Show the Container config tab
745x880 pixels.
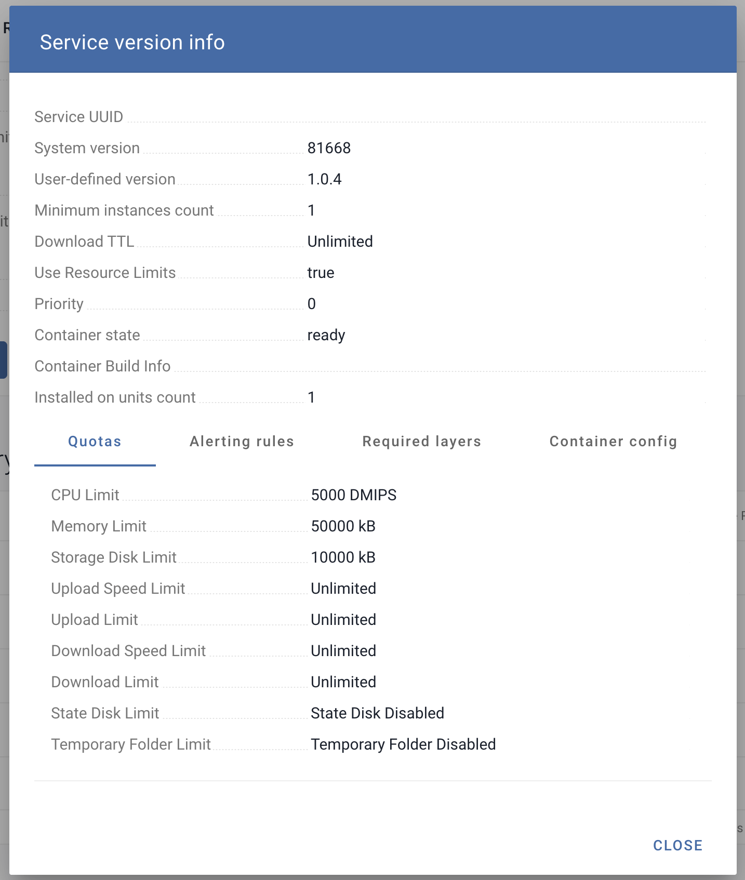click(613, 442)
